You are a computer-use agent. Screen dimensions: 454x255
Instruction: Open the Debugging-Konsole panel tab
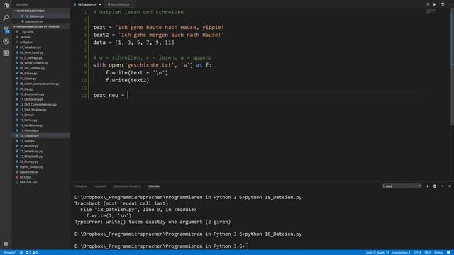point(126,186)
